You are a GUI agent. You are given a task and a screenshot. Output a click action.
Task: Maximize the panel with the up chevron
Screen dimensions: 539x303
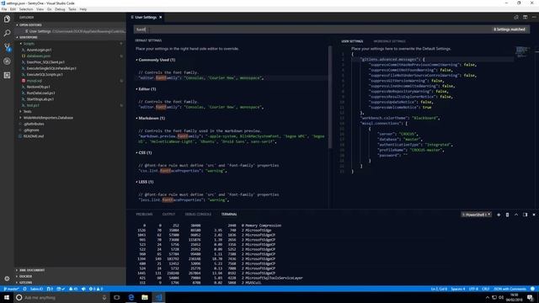(516, 215)
